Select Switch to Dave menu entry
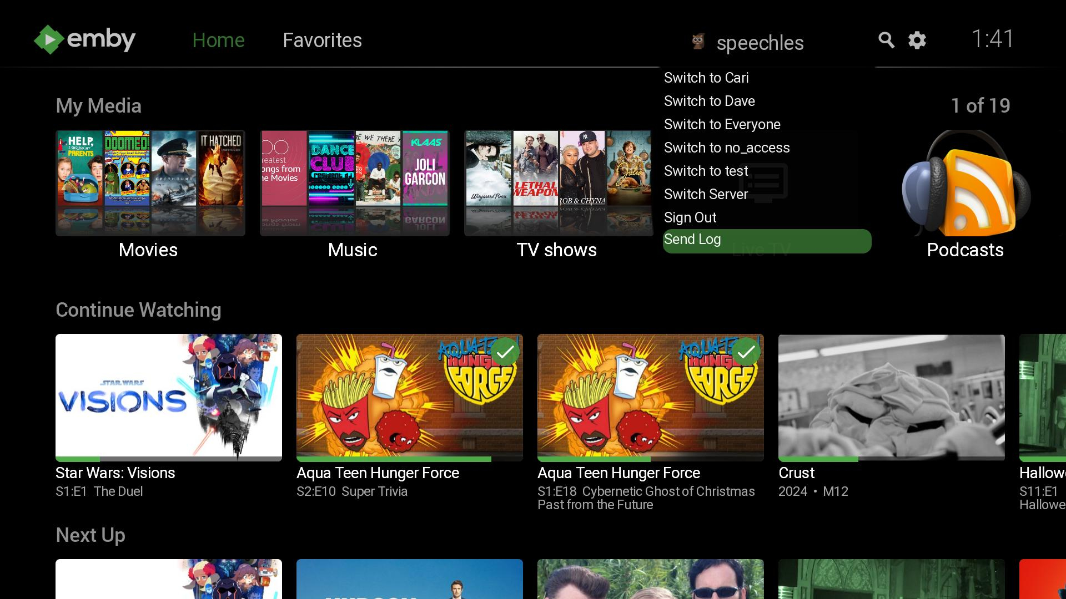 tap(709, 101)
